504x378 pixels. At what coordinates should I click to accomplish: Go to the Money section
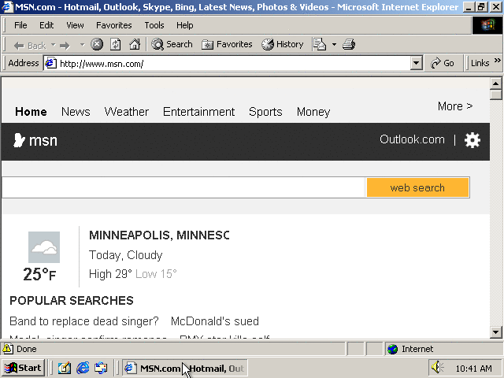pos(313,112)
